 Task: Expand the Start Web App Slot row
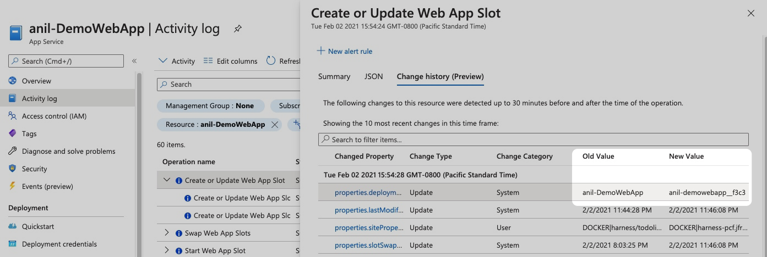pos(167,250)
